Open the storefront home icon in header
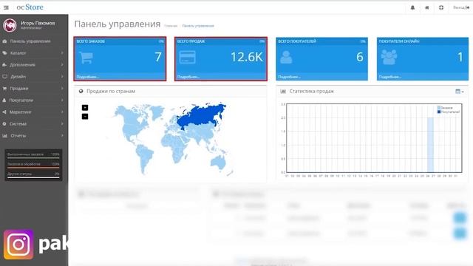The image size is (473, 266). (x=427, y=7)
